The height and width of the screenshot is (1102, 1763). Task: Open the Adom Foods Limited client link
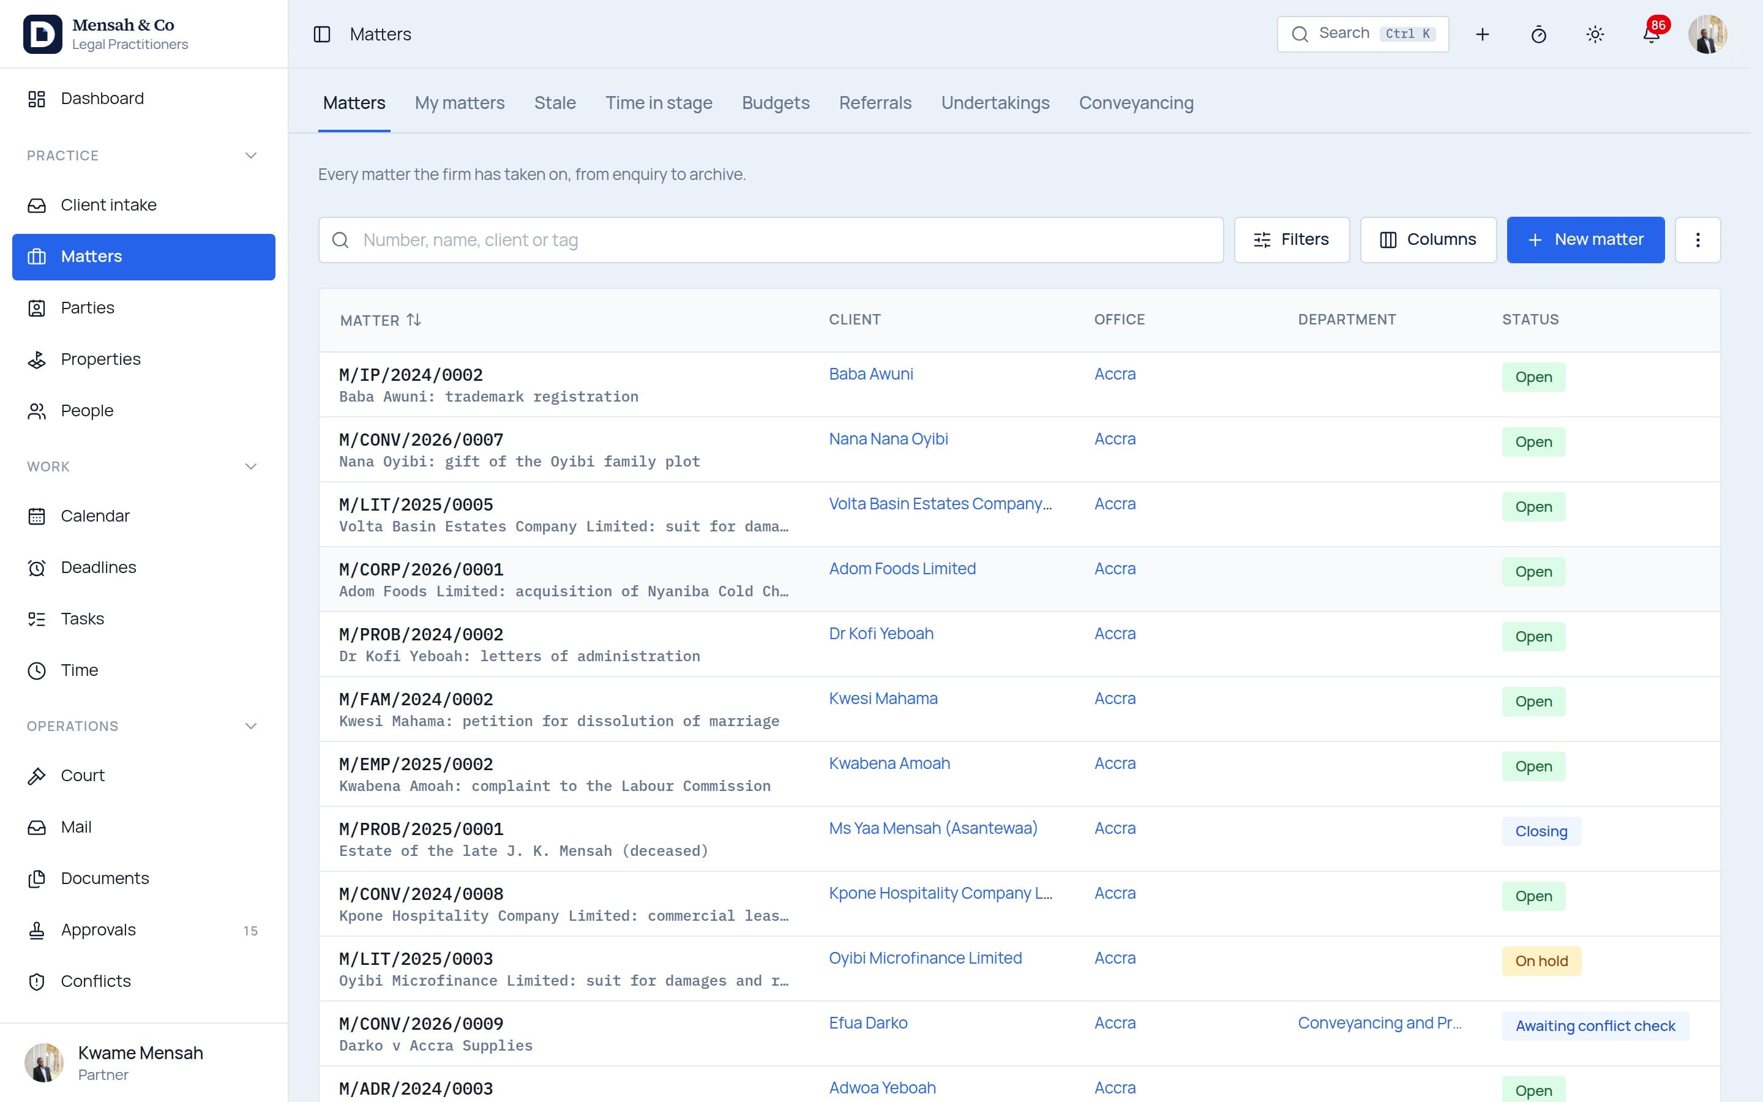pyautogui.click(x=902, y=569)
